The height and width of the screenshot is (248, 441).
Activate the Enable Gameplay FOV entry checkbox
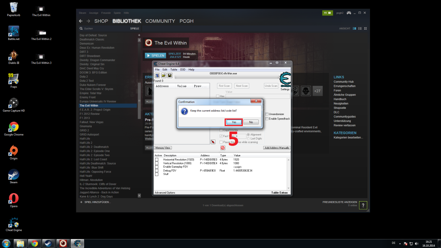coord(156,167)
